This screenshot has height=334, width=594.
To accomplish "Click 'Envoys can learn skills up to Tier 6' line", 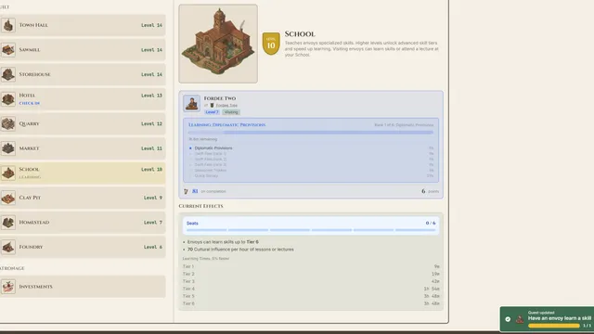I will (223, 242).
